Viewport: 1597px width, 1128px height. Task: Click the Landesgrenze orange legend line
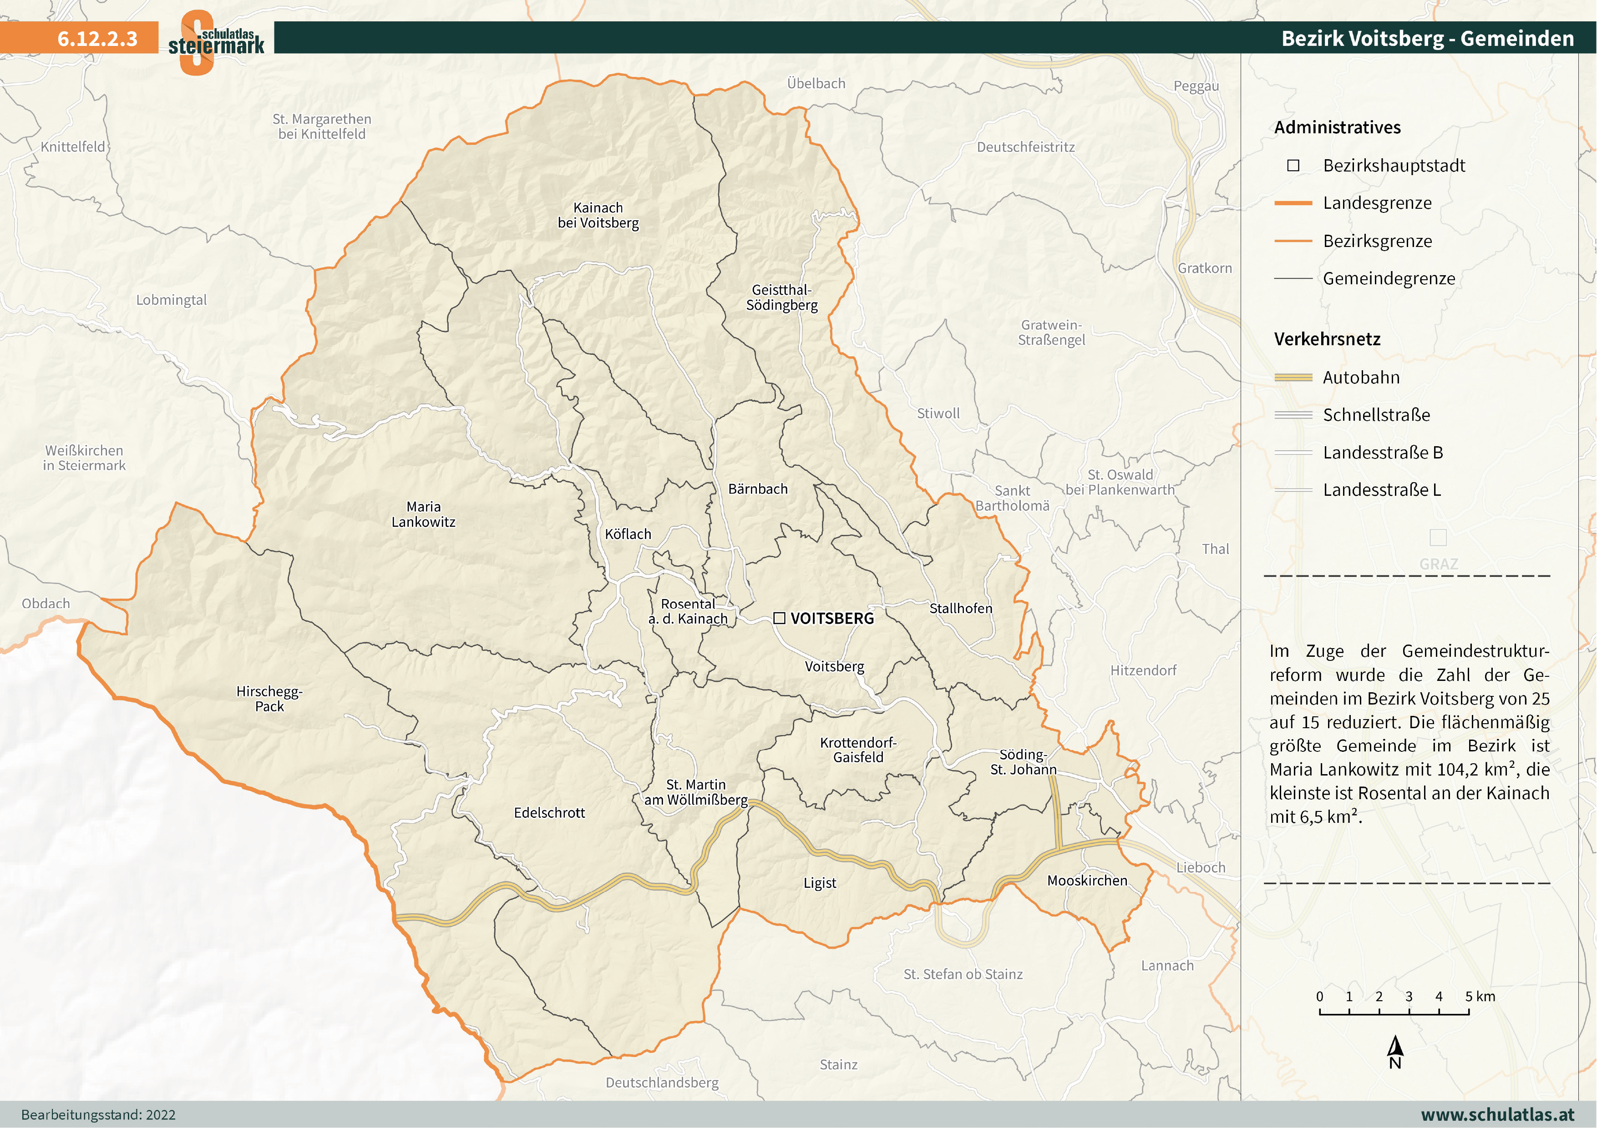click(1293, 203)
